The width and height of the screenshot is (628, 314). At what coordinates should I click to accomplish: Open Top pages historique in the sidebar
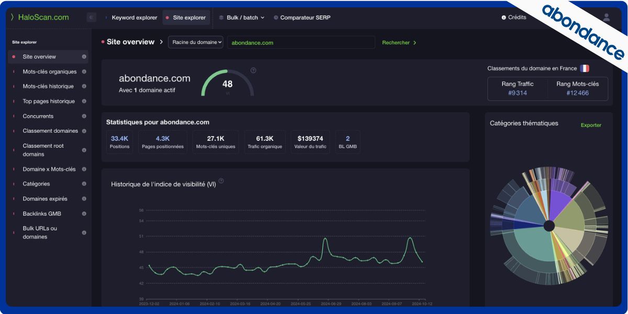coord(49,102)
